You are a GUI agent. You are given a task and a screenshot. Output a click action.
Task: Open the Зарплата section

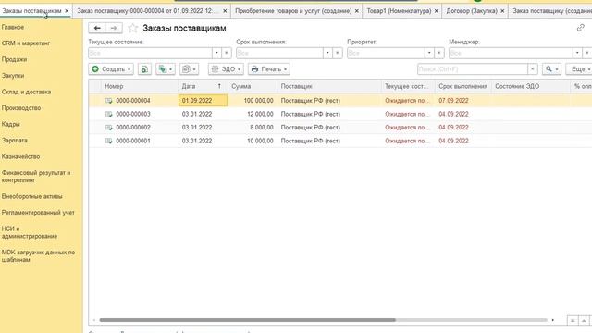tap(15, 141)
